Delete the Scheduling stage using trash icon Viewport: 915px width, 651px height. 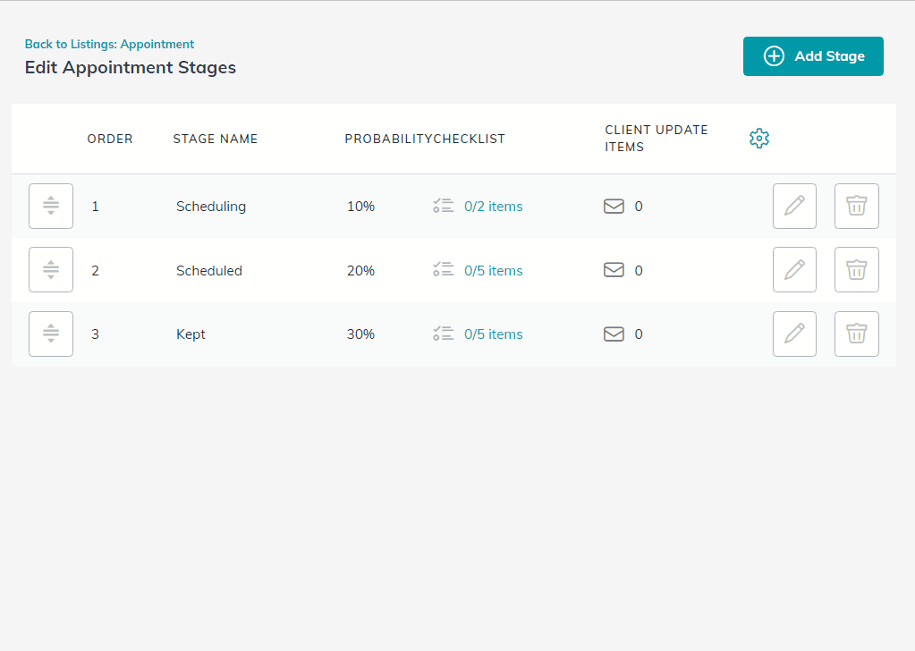click(856, 206)
